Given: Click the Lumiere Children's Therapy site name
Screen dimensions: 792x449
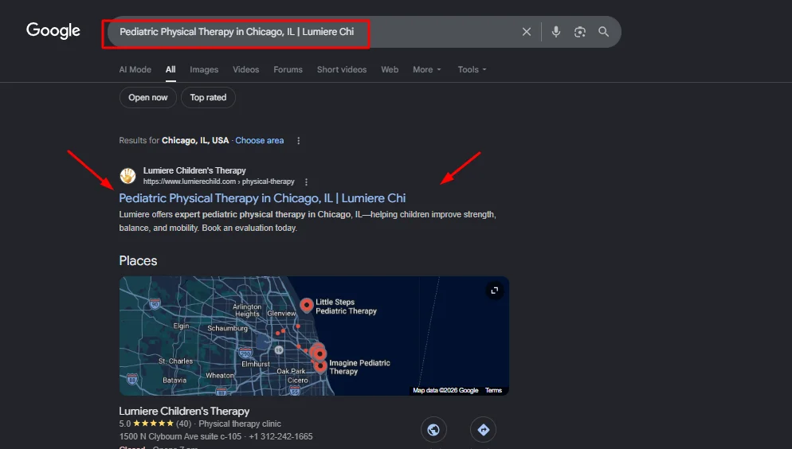Looking at the screenshot, I should point(194,170).
